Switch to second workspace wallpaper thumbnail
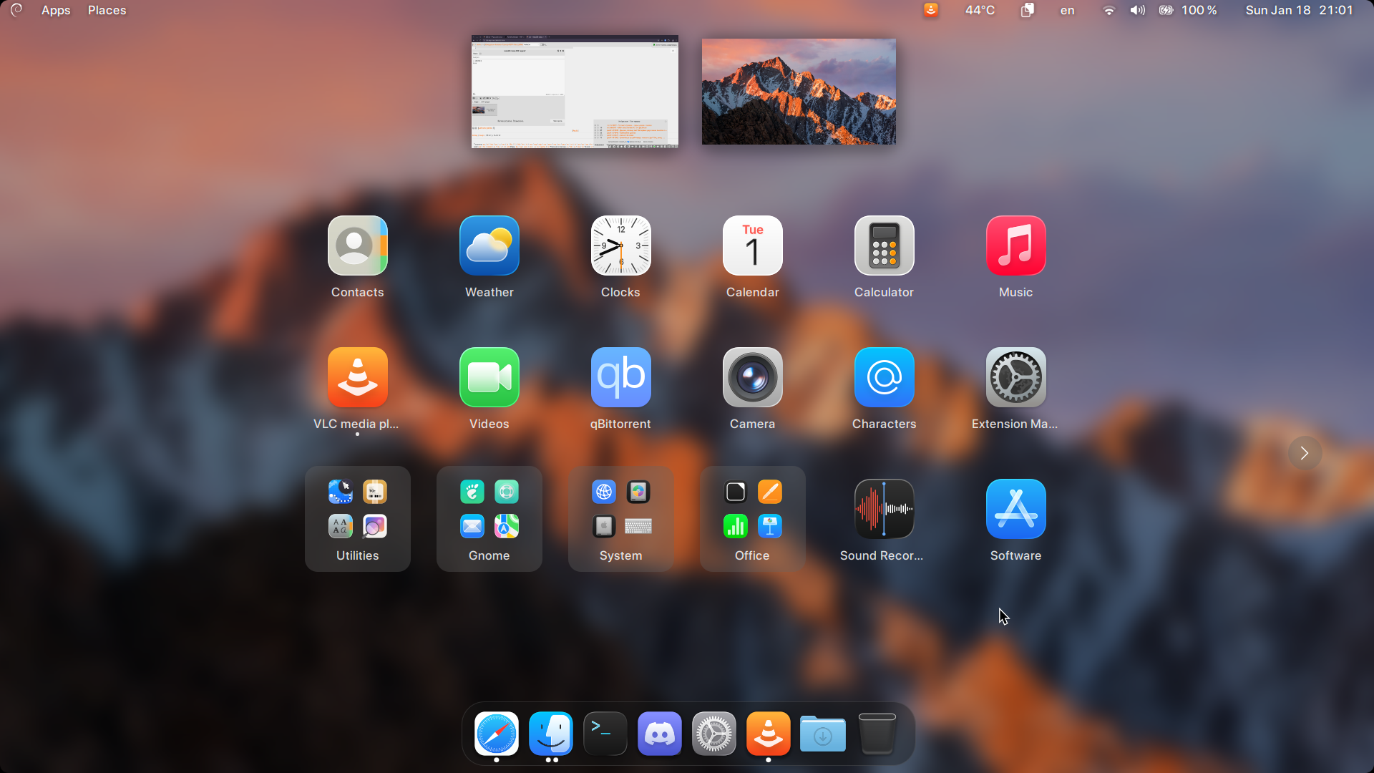Screen dimensions: 1374x773 tap(799, 92)
